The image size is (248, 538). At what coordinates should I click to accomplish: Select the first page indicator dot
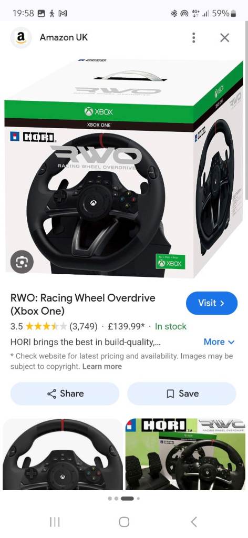(110, 499)
